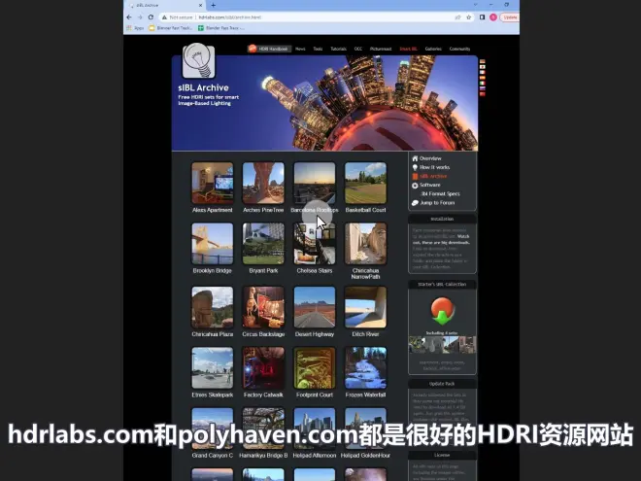This screenshot has height=481, width=641.
Task: Open the first Blender Fast Track bookmark
Action: pos(171,28)
